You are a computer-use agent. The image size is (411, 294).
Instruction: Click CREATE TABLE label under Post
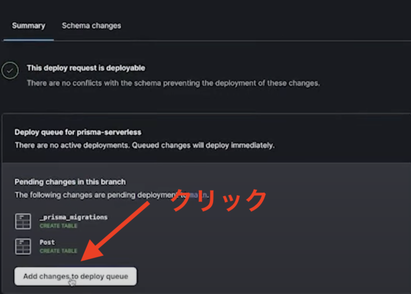[x=59, y=251]
